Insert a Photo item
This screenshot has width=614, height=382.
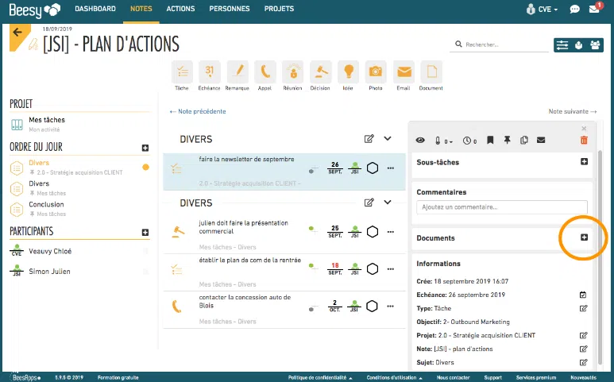pyautogui.click(x=376, y=75)
